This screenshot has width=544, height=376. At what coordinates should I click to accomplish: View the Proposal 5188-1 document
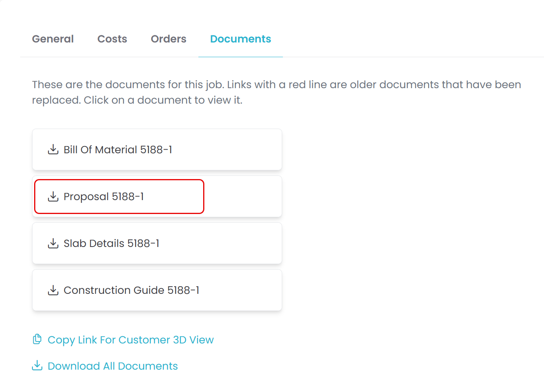(104, 197)
